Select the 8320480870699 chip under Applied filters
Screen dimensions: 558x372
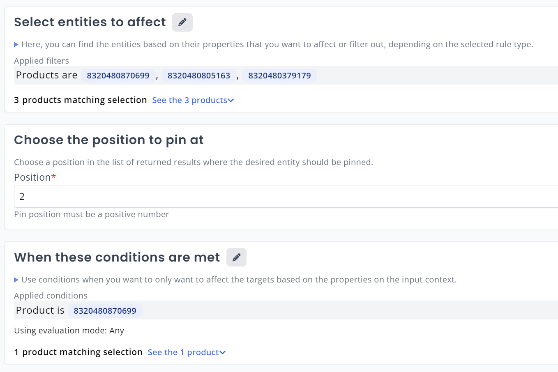[x=118, y=76]
